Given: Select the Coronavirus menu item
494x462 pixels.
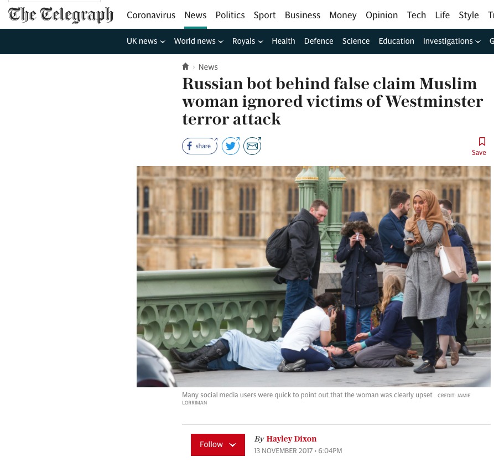Looking at the screenshot, I should [151, 15].
